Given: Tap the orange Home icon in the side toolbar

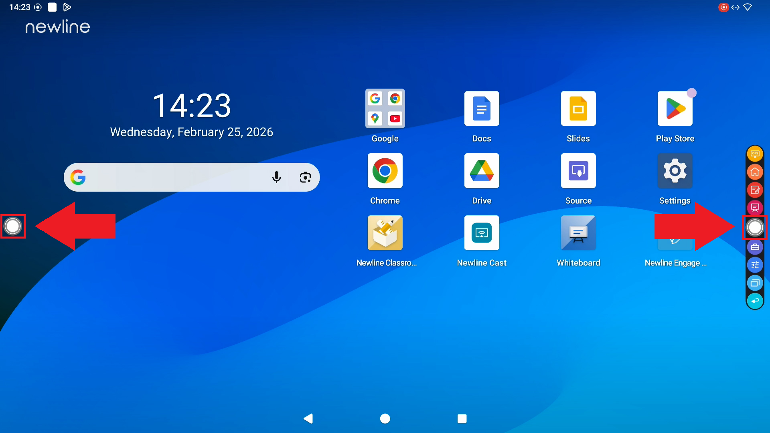Looking at the screenshot, I should [x=755, y=172].
